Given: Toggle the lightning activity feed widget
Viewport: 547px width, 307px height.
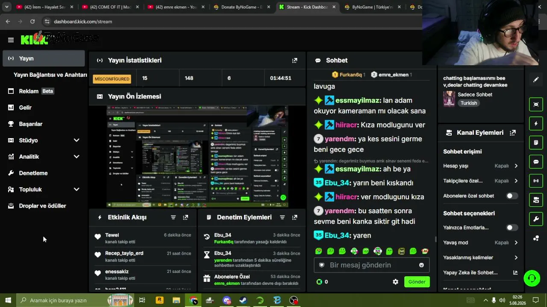Looking at the screenshot, I should pyautogui.click(x=536, y=124).
